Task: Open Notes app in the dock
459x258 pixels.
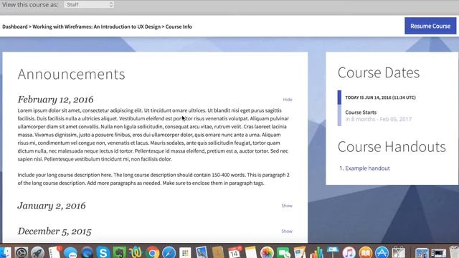Action: [x=251, y=253]
